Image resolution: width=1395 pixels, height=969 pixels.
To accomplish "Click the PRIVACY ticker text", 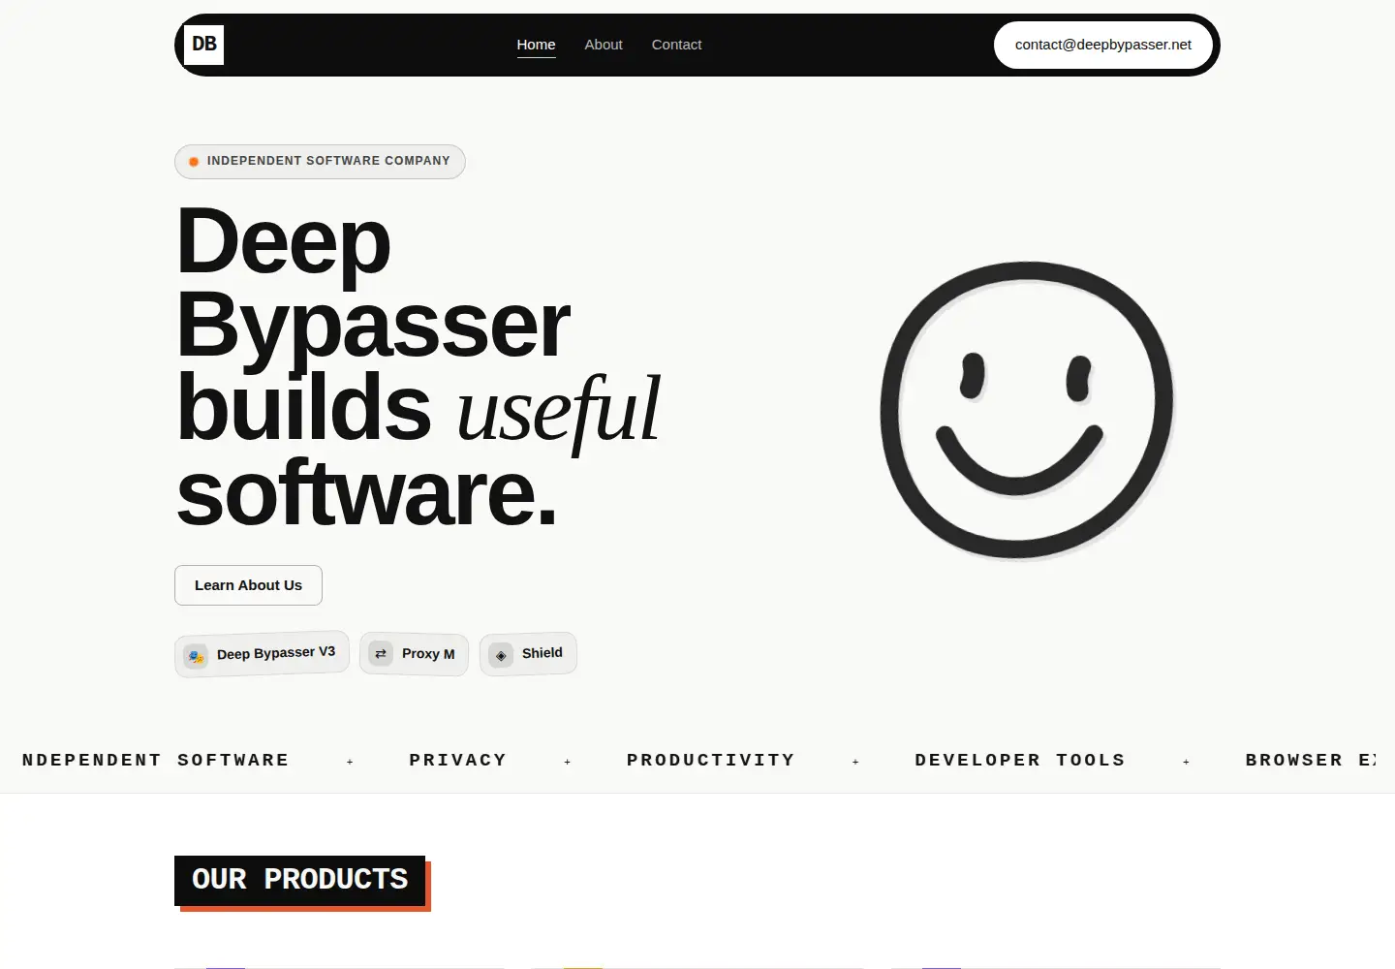I will point(457,761).
